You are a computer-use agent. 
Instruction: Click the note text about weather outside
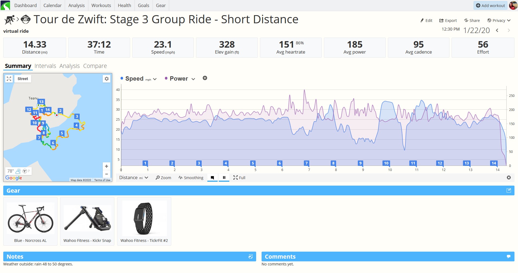coord(38,264)
